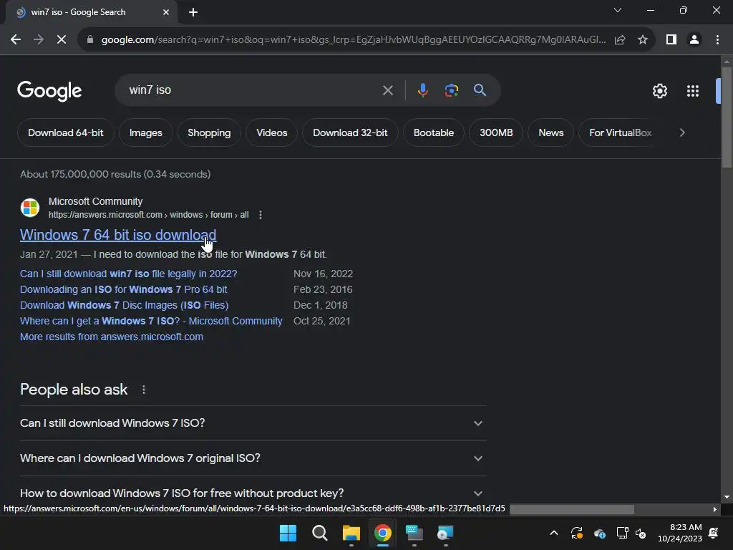This screenshot has width=733, height=550.
Task: Open 'Can I still download win7 iso' link
Action: point(129,274)
